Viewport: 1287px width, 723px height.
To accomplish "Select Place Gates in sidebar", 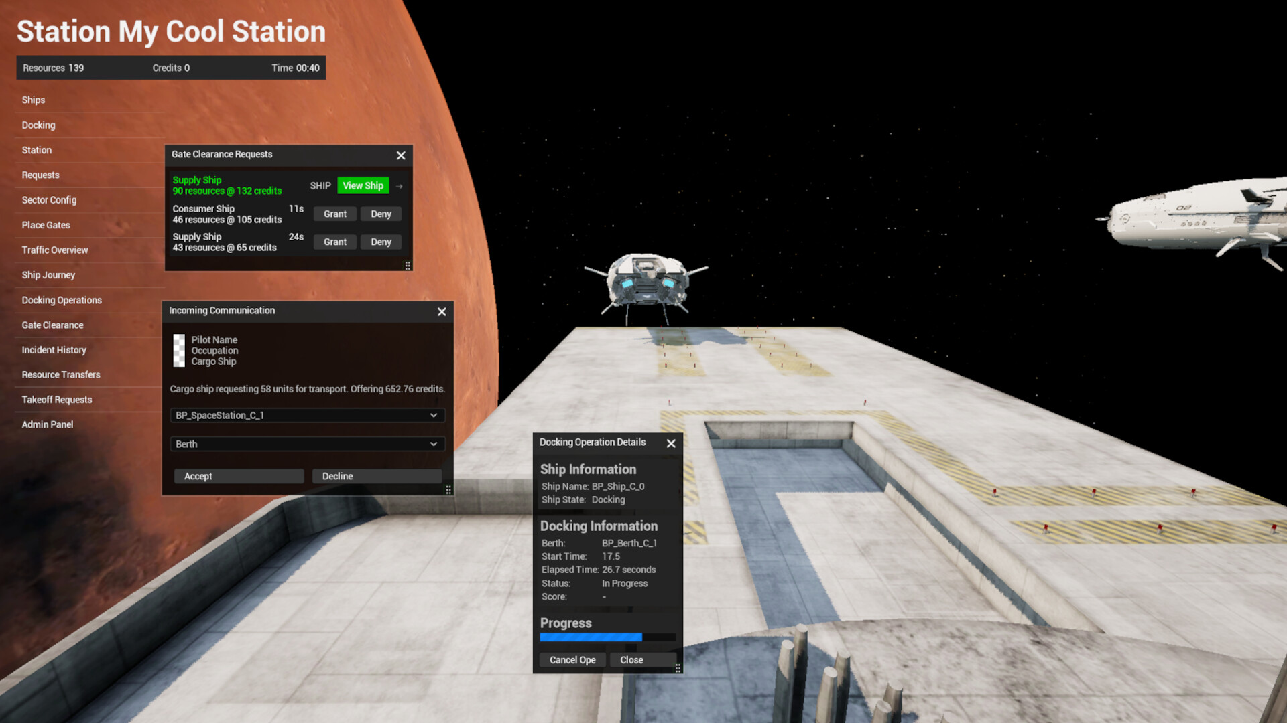I will coord(46,226).
